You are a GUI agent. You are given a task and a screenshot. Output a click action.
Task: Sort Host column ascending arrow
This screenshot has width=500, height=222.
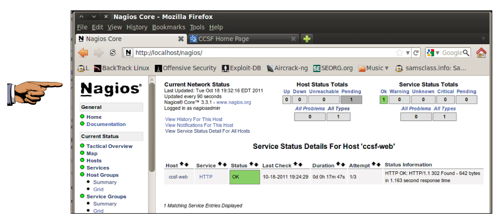pyautogui.click(x=181, y=164)
